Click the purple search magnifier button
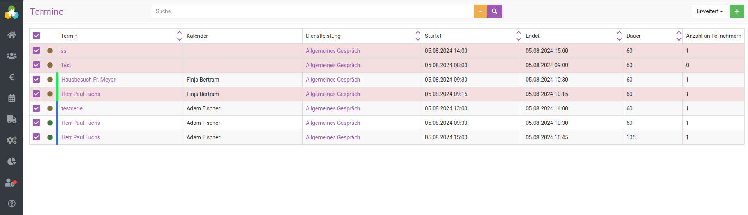The width and height of the screenshot is (748, 215). pyautogui.click(x=494, y=11)
